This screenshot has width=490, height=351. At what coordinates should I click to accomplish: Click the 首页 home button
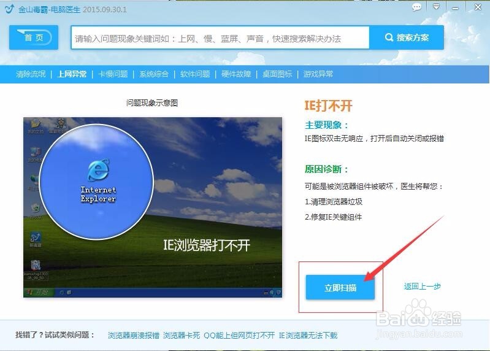tap(34, 37)
